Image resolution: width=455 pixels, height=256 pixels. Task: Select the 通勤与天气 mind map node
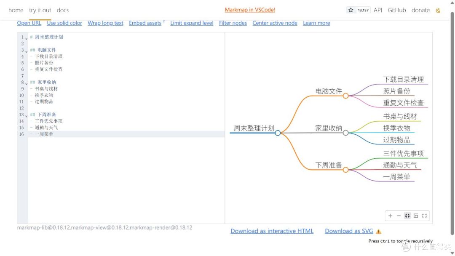pos(400,165)
